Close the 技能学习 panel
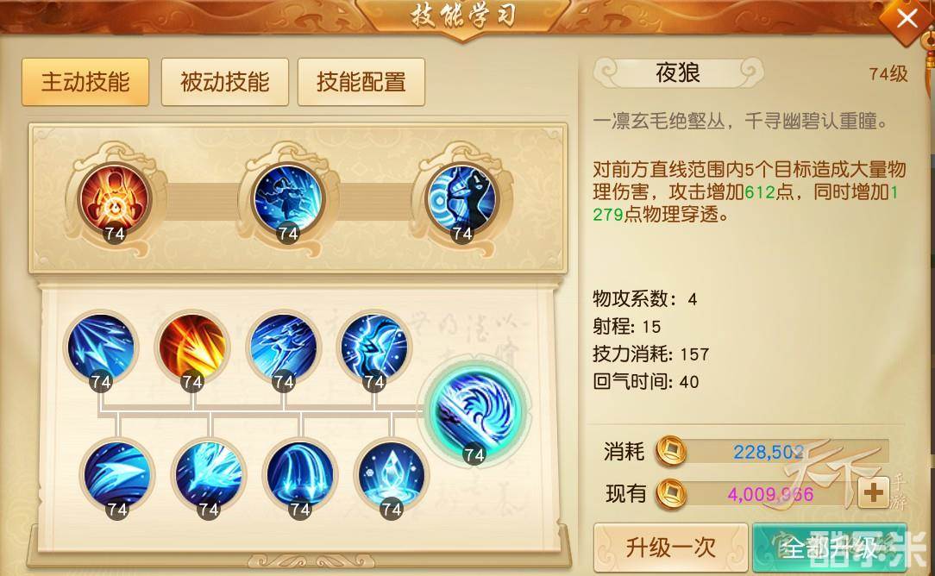Image resolution: width=935 pixels, height=576 pixels. coord(907,19)
